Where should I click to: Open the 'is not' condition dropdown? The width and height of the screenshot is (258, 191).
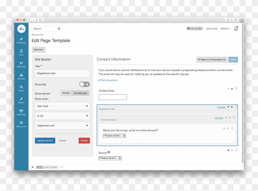62,116
